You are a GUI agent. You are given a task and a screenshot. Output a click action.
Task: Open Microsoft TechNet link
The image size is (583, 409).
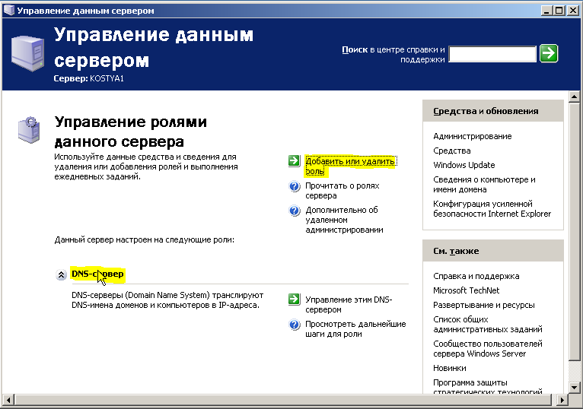pyautogui.click(x=466, y=290)
